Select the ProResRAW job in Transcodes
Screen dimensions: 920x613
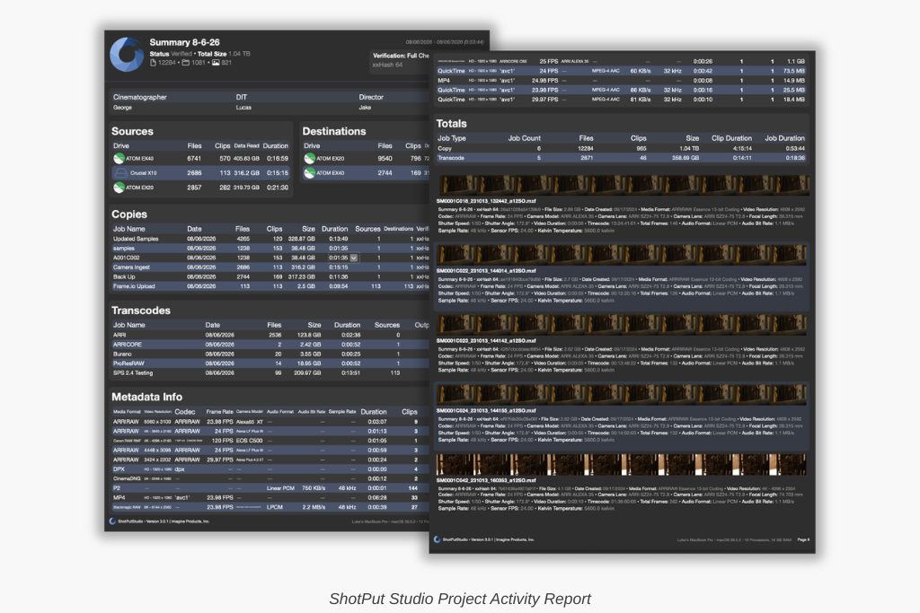(x=128, y=363)
